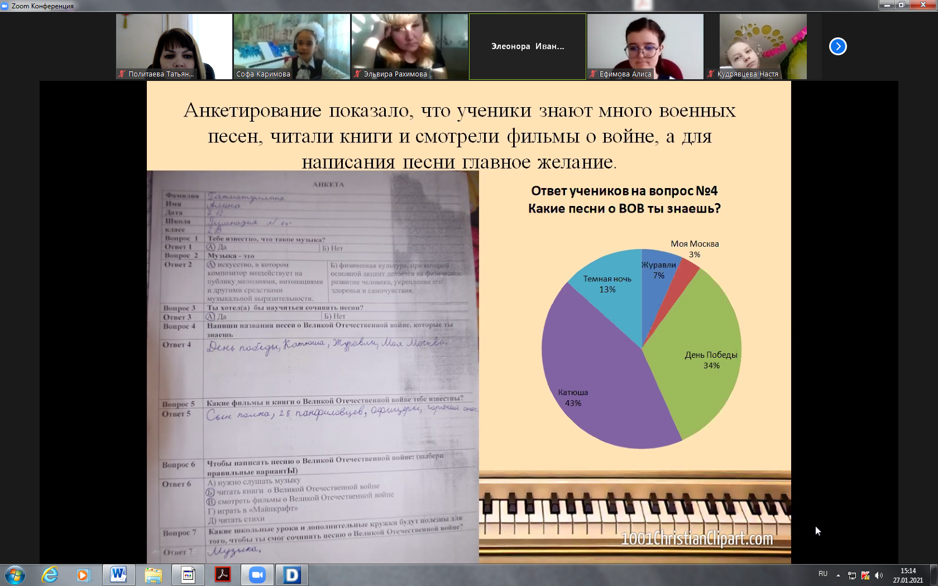Open Microsoft Word from the taskbar
The height and width of the screenshot is (586, 938).
pyautogui.click(x=118, y=575)
